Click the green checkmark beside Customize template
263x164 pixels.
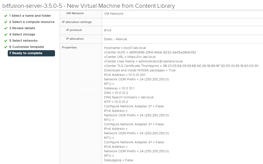(x=6, y=47)
